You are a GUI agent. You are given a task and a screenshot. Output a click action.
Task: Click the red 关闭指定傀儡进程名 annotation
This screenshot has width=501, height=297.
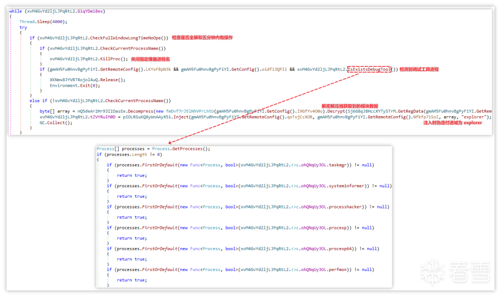point(154,59)
